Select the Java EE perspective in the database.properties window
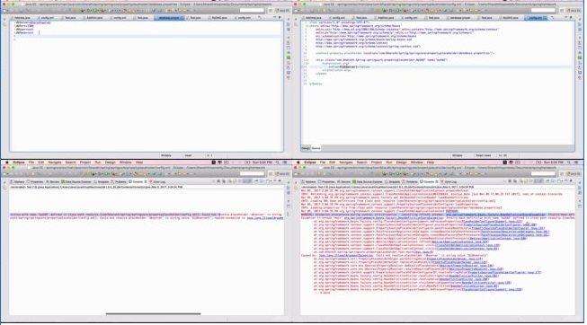This screenshot has height=325, width=587. pyautogui.click(x=281, y=10)
